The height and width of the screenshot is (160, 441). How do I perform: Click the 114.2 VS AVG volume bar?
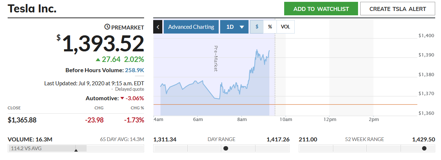point(47,148)
